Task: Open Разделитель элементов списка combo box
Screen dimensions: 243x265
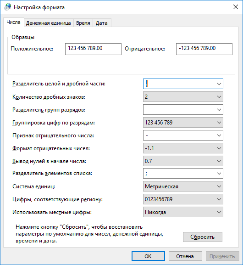Action: pos(183,174)
